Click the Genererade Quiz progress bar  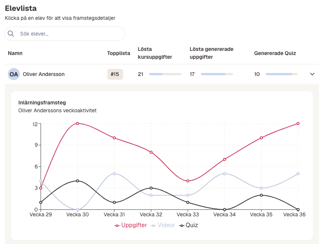282,74
